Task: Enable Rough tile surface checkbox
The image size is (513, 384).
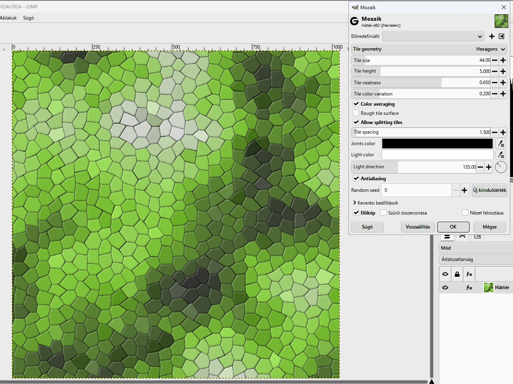Action: (x=356, y=113)
